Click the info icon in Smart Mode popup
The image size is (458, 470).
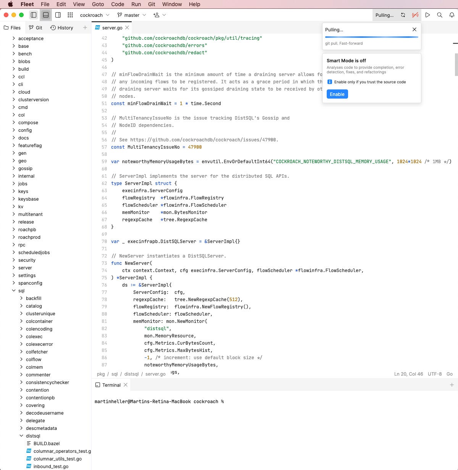pos(330,82)
